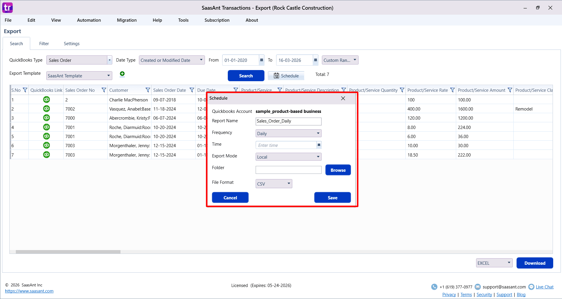The width and height of the screenshot is (562, 299).
Task: Click the Enter time field
Action: click(286, 145)
